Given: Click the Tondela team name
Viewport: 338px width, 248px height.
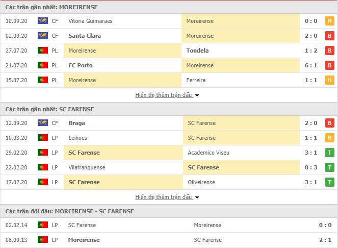Looking at the screenshot, I should [x=197, y=51].
